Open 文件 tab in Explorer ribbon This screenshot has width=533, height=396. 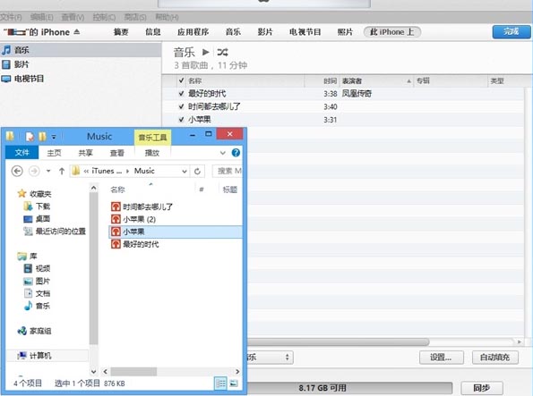(22, 153)
